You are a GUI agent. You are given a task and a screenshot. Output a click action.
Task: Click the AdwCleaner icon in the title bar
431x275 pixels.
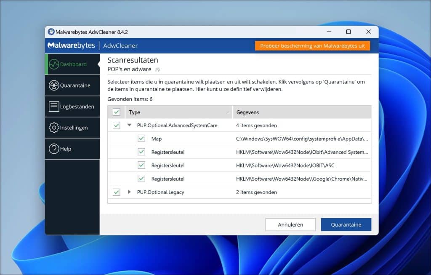click(51, 32)
